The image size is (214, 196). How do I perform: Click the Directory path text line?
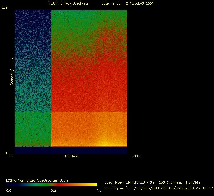click(158, 188)
